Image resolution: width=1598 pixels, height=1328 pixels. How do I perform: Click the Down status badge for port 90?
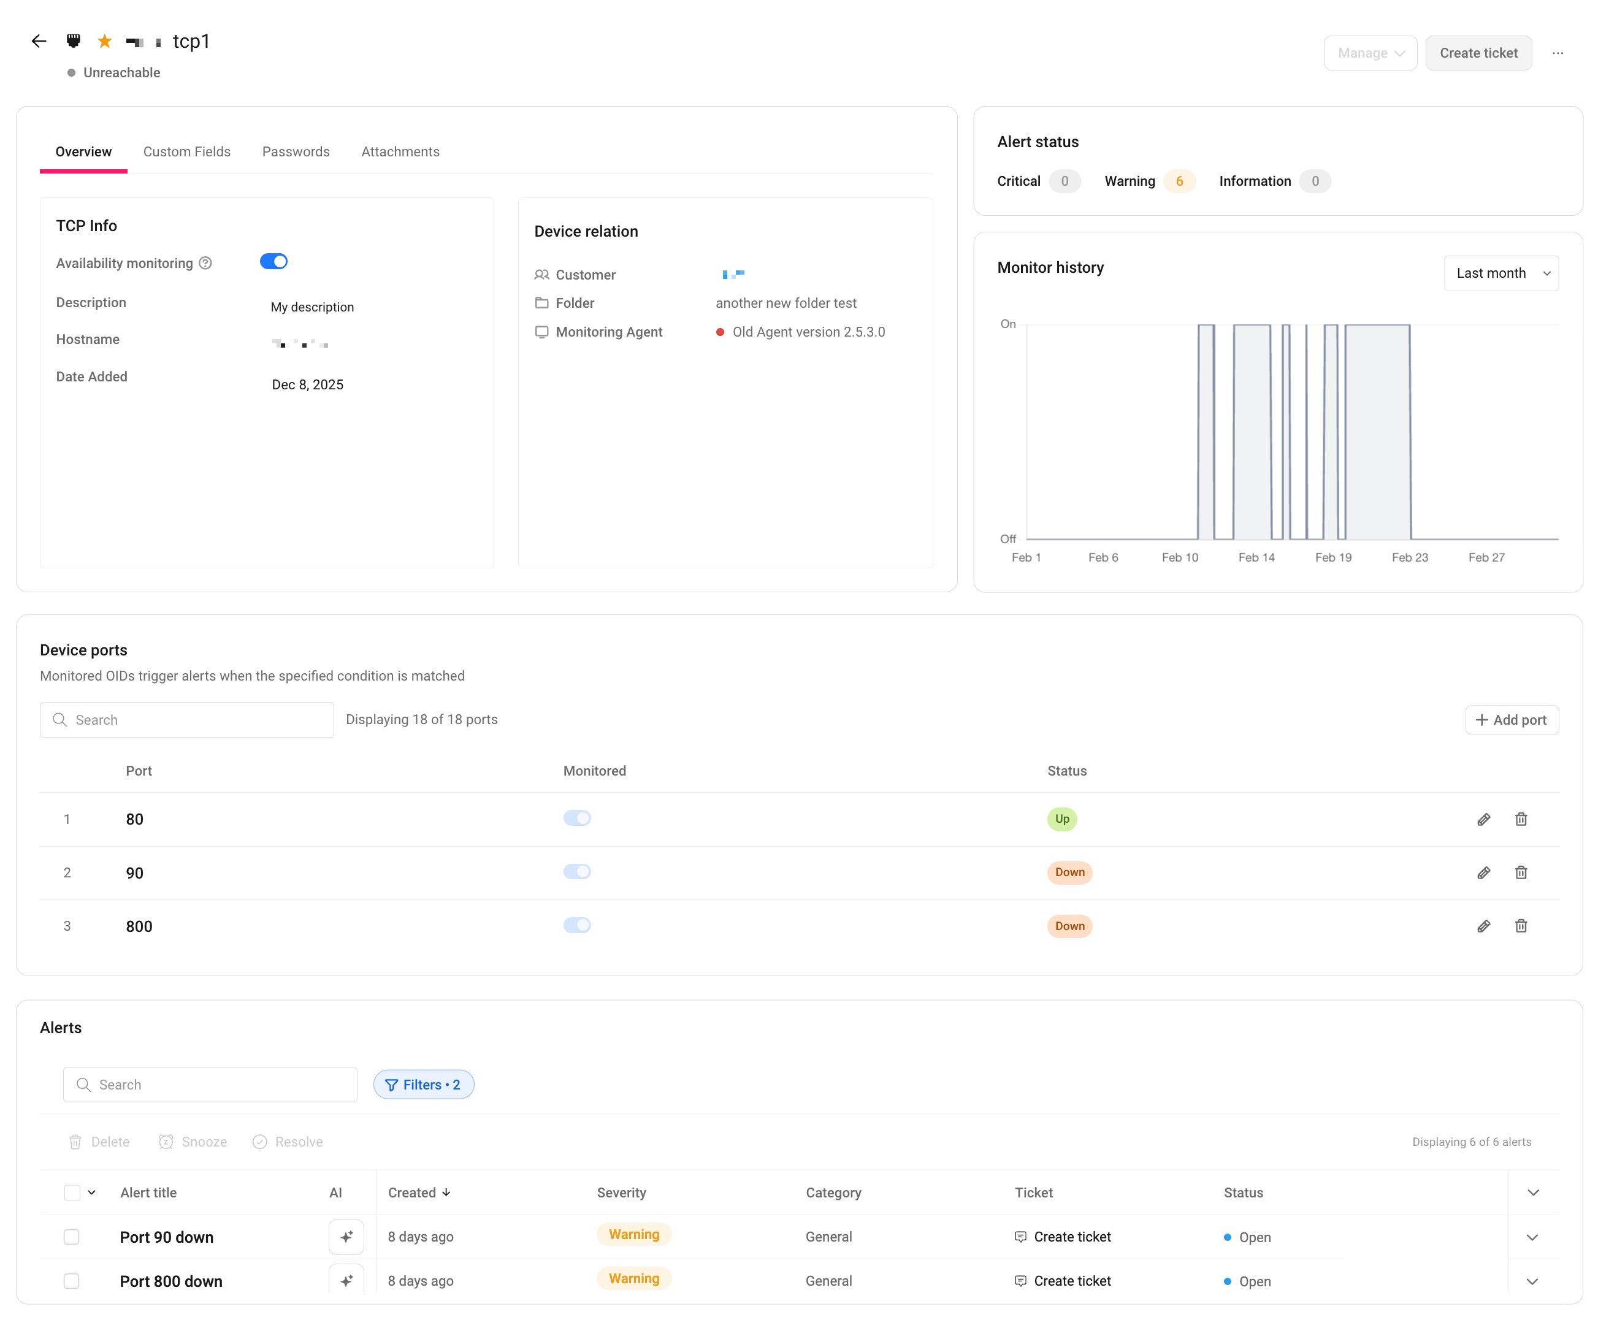pyautogui.click(x=1070, y=872)
